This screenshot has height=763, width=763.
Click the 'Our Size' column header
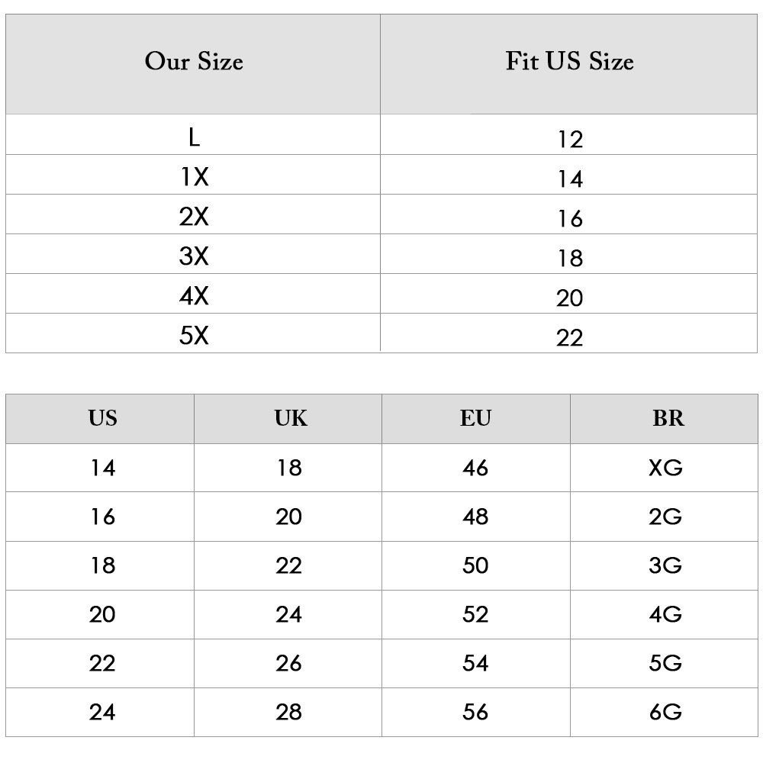pyautogui.click(x=194, y=61)
